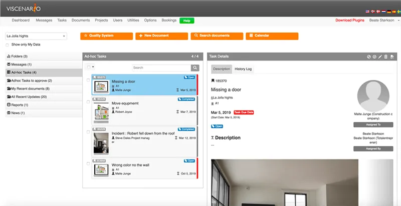Click the 185370 bookmark badge in task list
The image size is (401, 206).
pos(99,77)
